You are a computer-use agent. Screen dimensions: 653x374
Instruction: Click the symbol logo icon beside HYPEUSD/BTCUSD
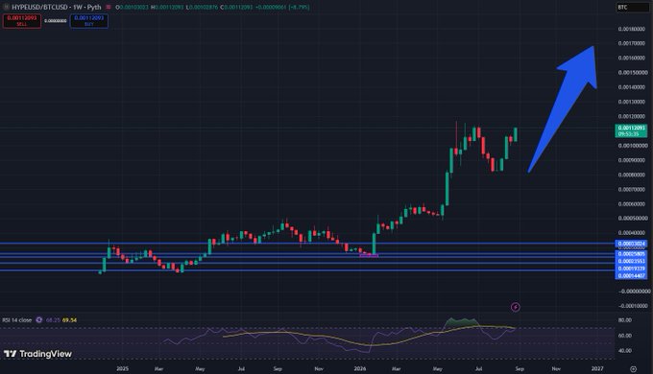(7, 7)
